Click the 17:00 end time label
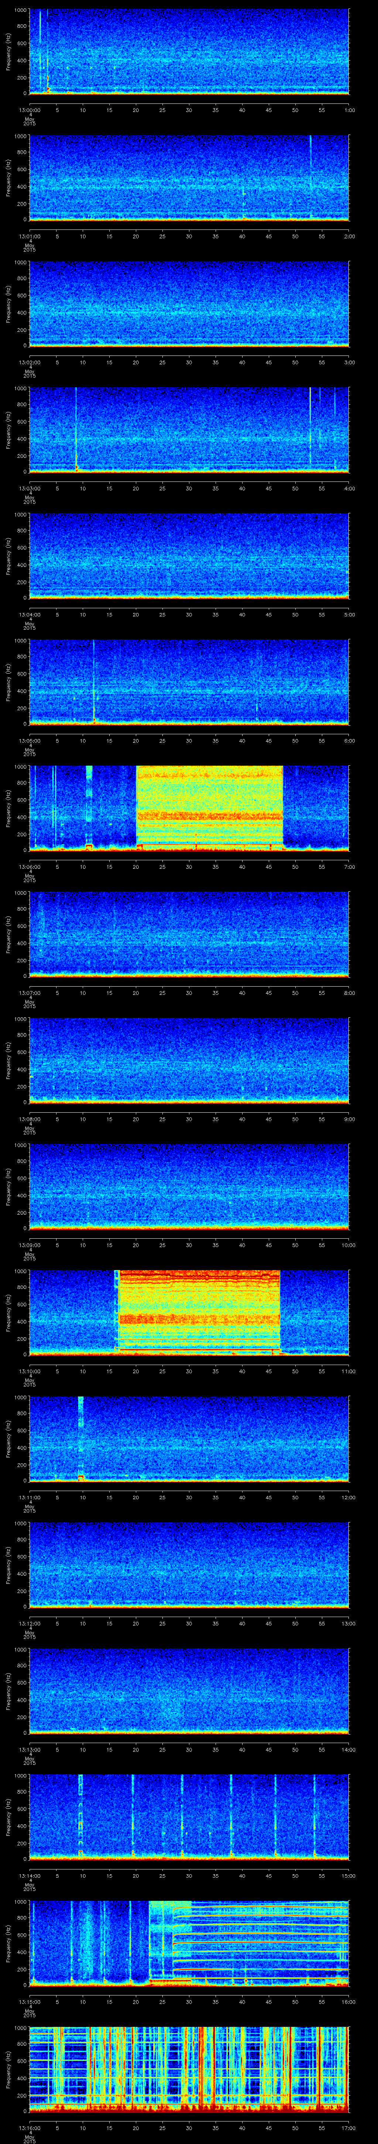The height and width of the screenshot is (2144, 378). pos(349,2127)
